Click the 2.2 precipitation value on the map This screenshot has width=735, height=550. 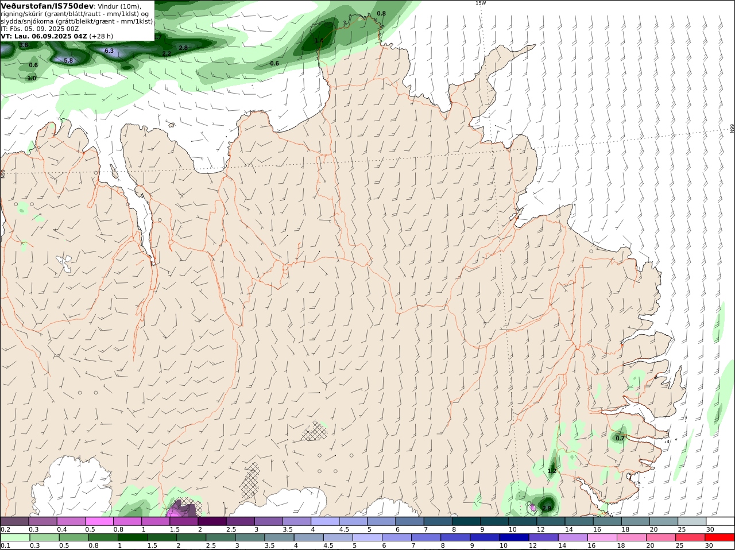click(167, 53)
